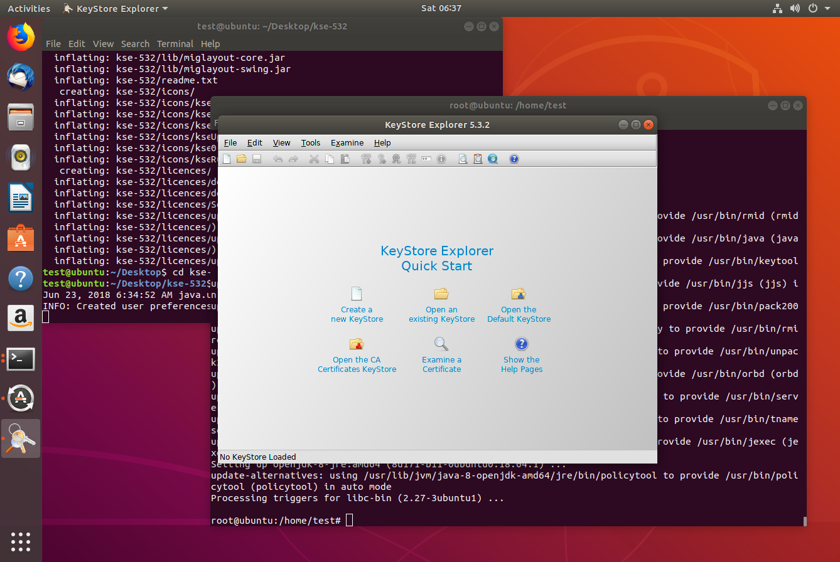
Task: Show the Help Pages from Quick Start
Action: (x=522, y=356)
